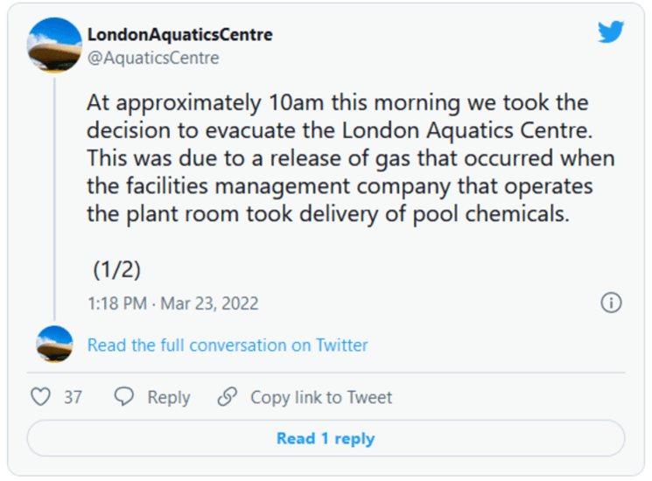Viewport: 652px width, 481px height.
Task: Click the chain link copy icon
Action: [227, 397]
